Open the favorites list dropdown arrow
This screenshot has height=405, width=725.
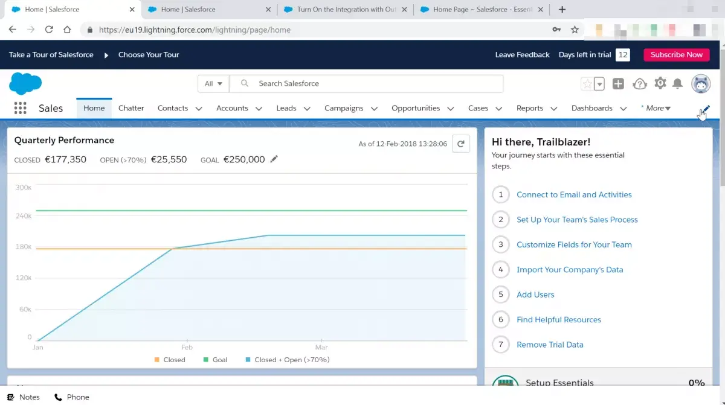click(599, 84)
